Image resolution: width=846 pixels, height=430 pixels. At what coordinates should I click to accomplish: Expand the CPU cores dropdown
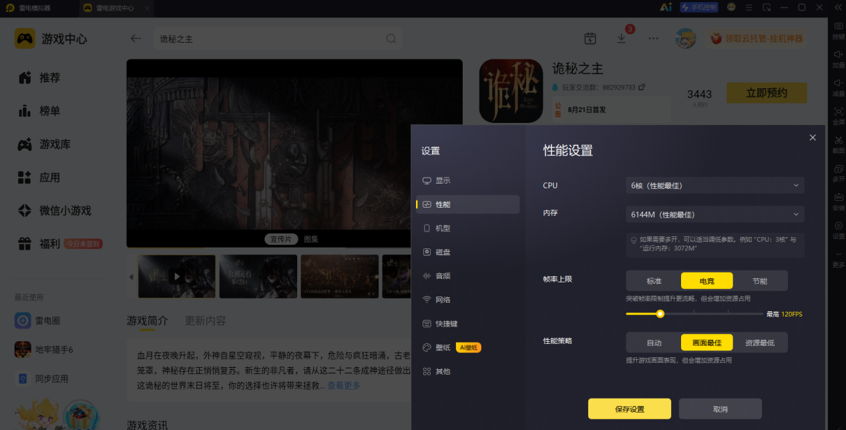tap(715, 185)
